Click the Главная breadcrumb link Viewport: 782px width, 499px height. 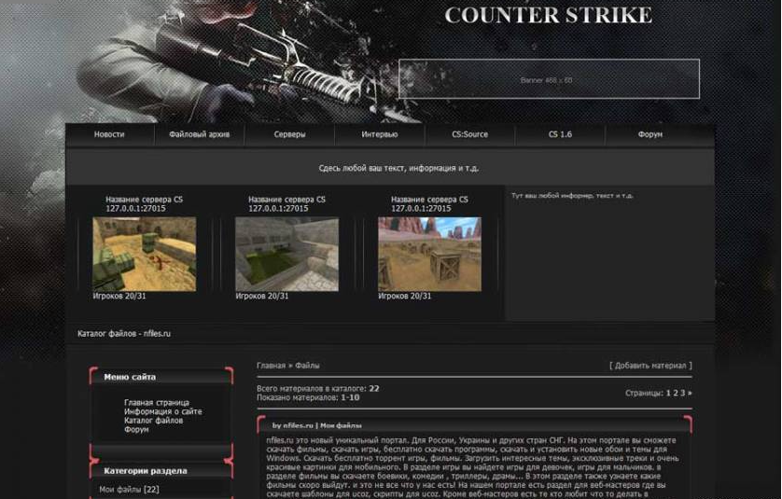[271, 366]
